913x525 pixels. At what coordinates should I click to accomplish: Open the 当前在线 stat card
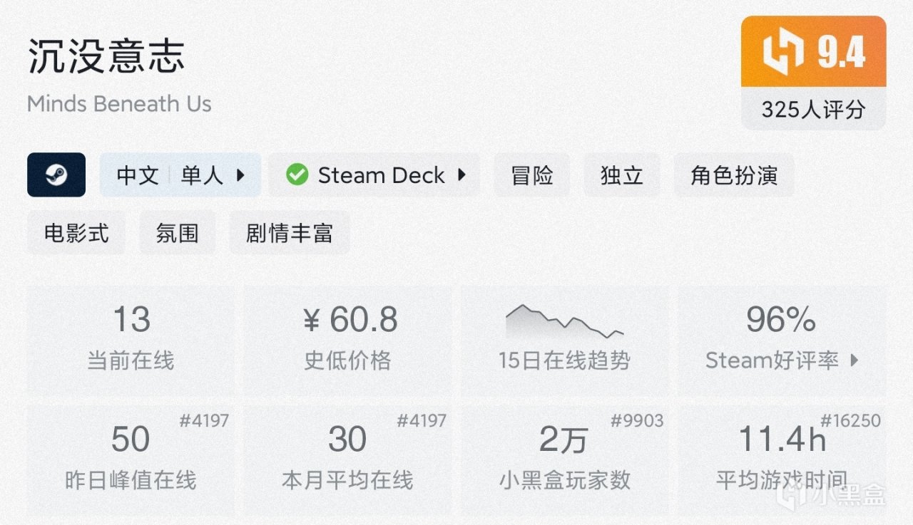click(131, 340)
